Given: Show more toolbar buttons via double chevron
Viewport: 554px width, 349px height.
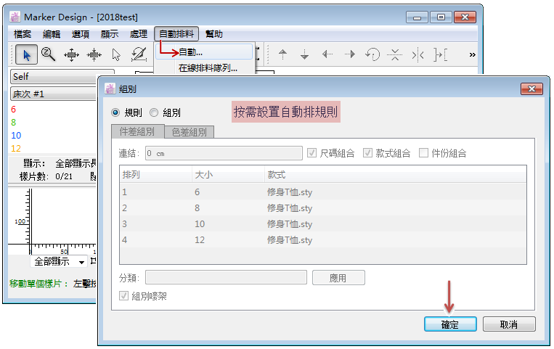Looking at the screenshot, I should point(472,54).
